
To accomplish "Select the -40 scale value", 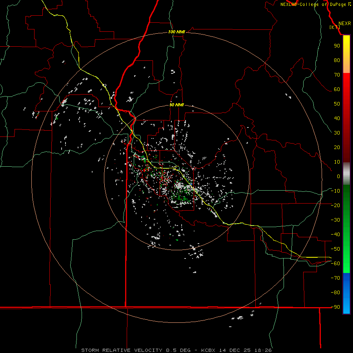I will click(335, 235).
